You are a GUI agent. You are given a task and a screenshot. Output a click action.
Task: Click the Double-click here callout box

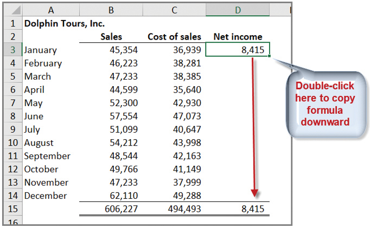[324, 103]
